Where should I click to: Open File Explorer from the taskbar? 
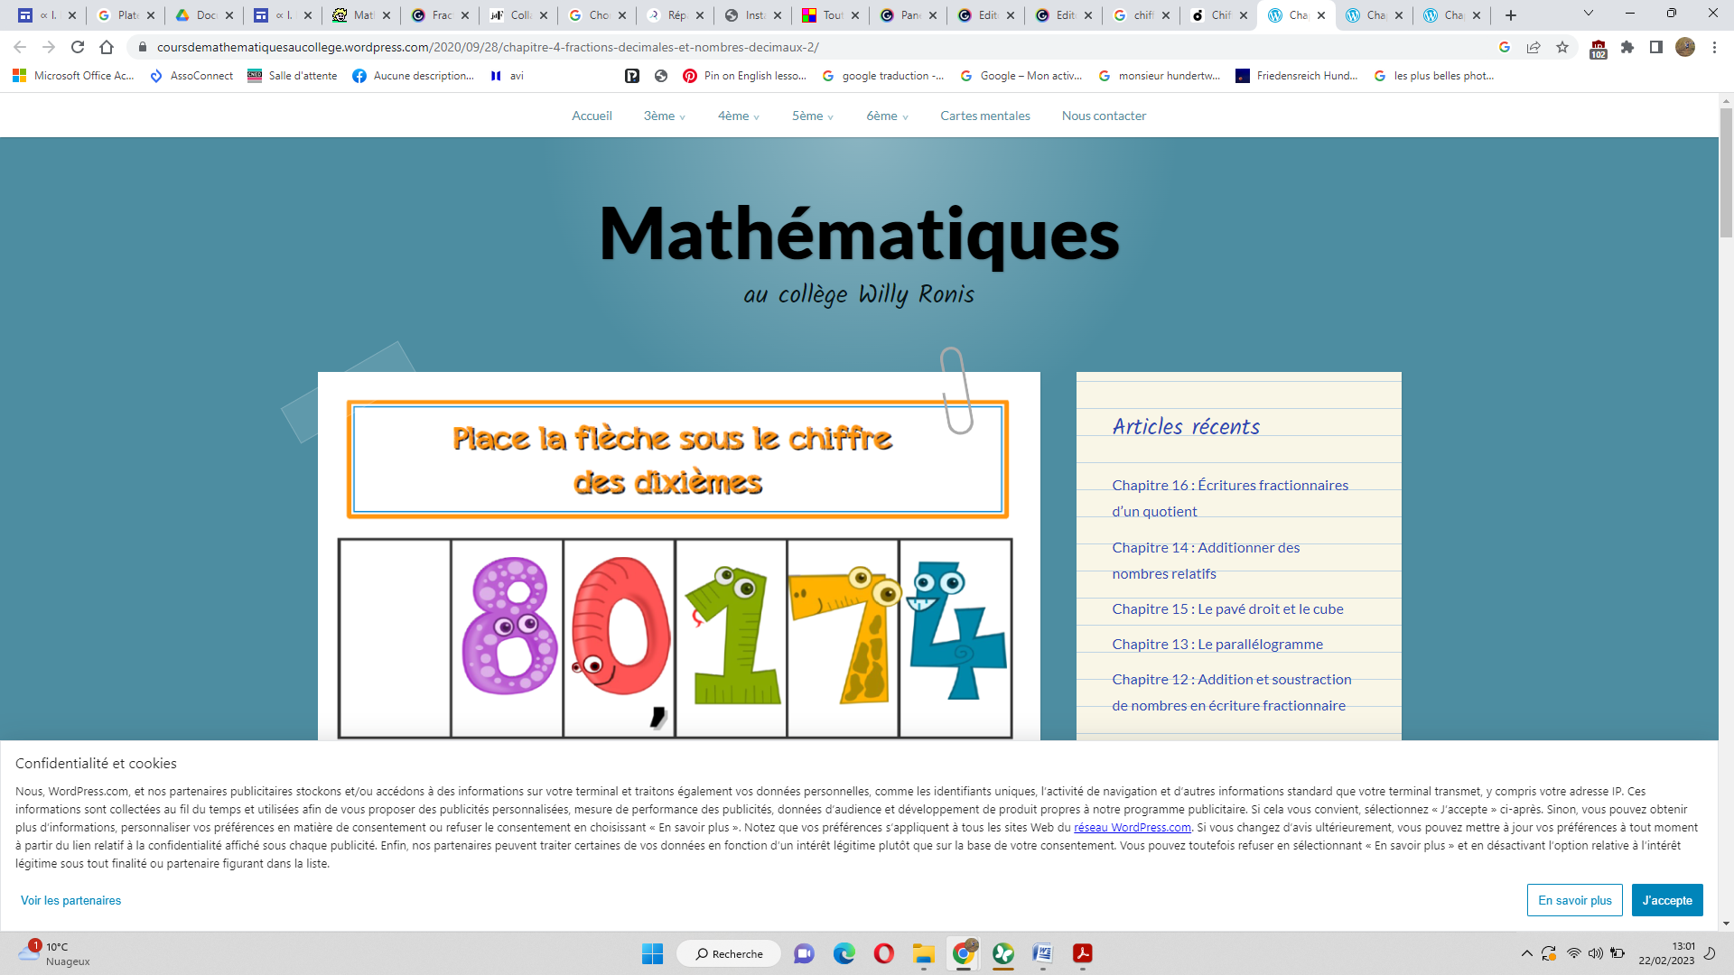point(923,953)
